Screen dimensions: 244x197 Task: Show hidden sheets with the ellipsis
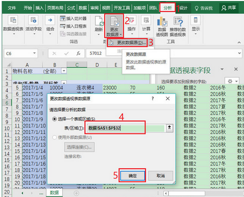41,193
